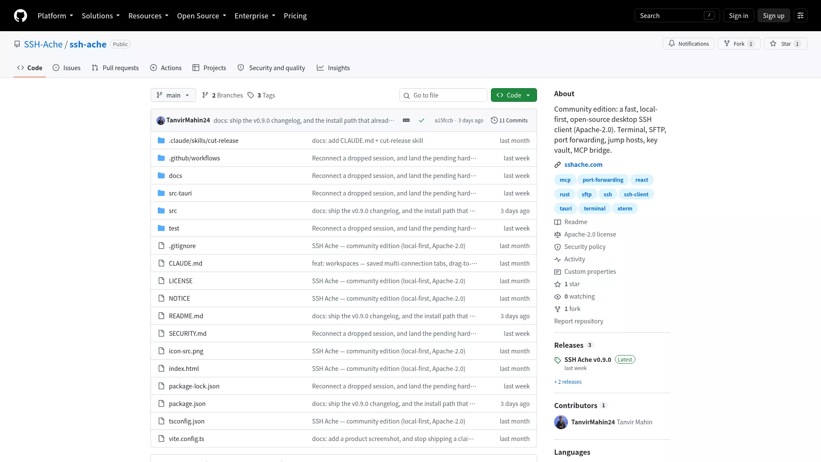The height and width of the screenshot is (462, 821).
Task: Select the mcp topic tag
Action: coord(565,180)
